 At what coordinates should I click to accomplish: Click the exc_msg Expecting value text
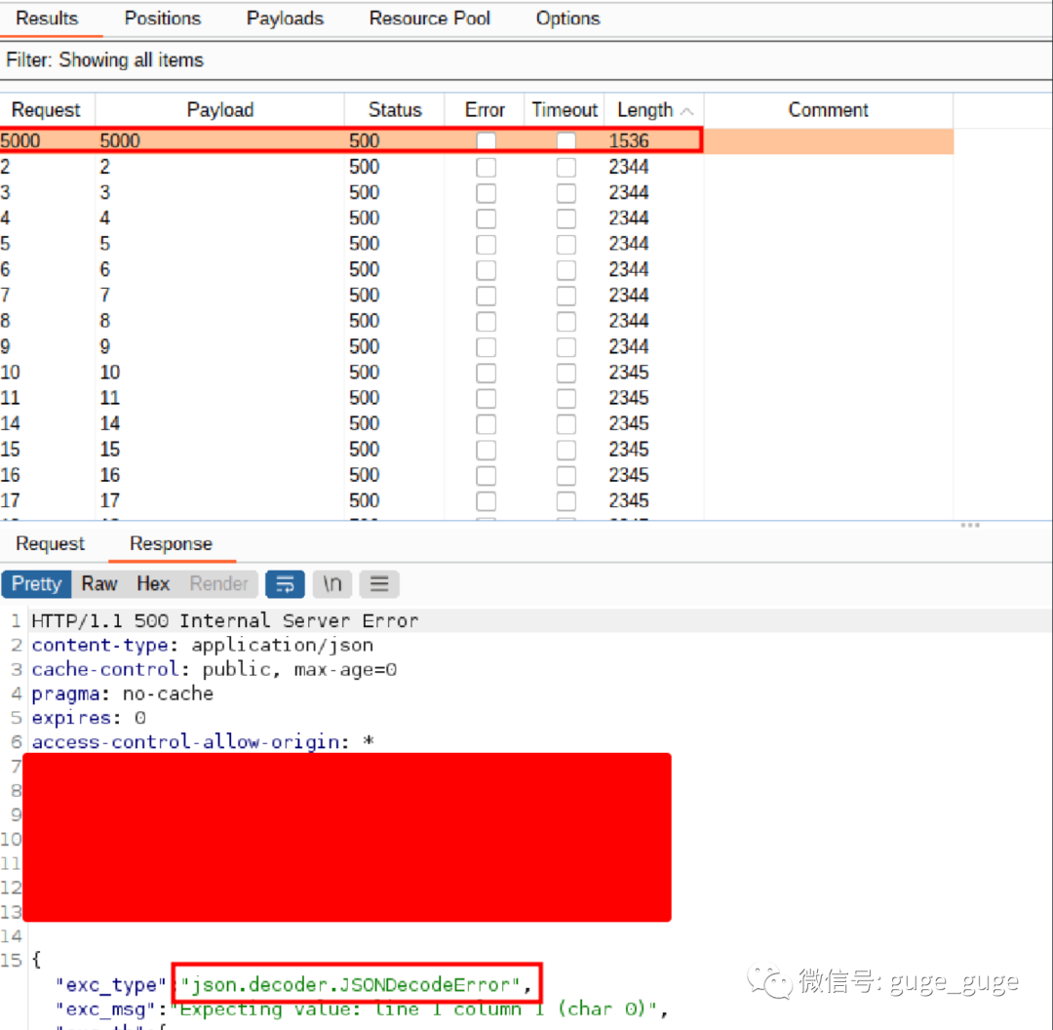click(416, 1010)
